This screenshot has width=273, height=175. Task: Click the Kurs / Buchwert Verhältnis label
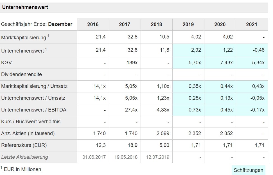tap(31, 122)
